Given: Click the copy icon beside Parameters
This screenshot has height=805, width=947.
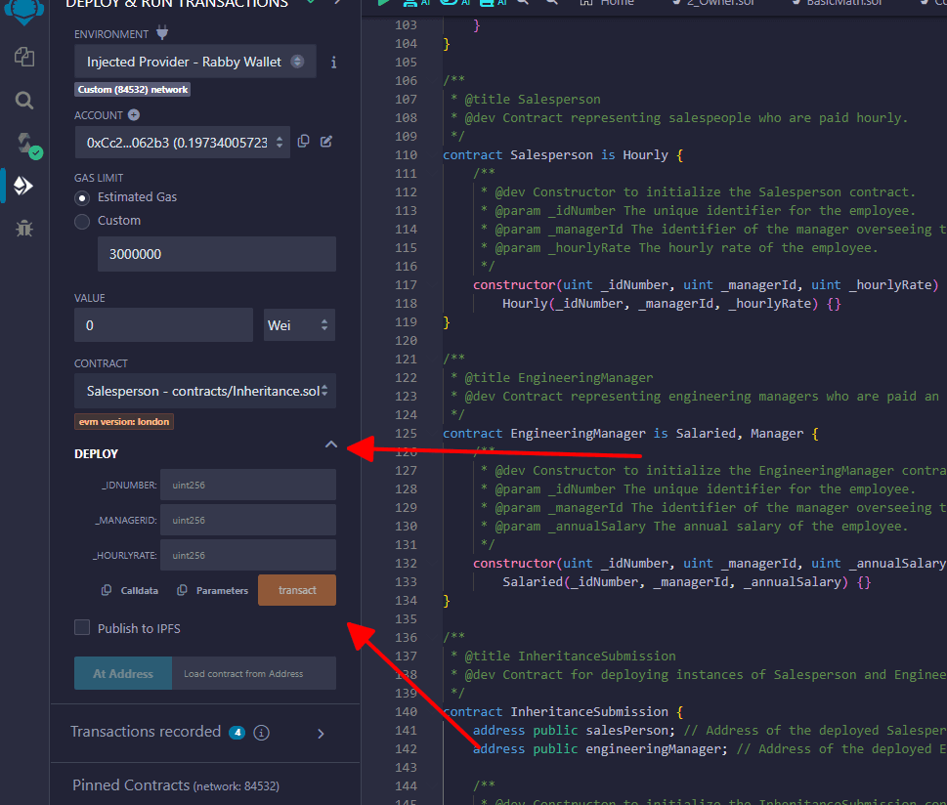Looking at the screenshot, I should point(182,590).
